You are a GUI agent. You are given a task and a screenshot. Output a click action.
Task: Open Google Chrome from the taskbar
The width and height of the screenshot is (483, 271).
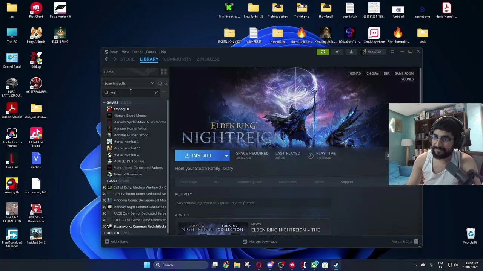pyautogui.click(x=225, y=265)
